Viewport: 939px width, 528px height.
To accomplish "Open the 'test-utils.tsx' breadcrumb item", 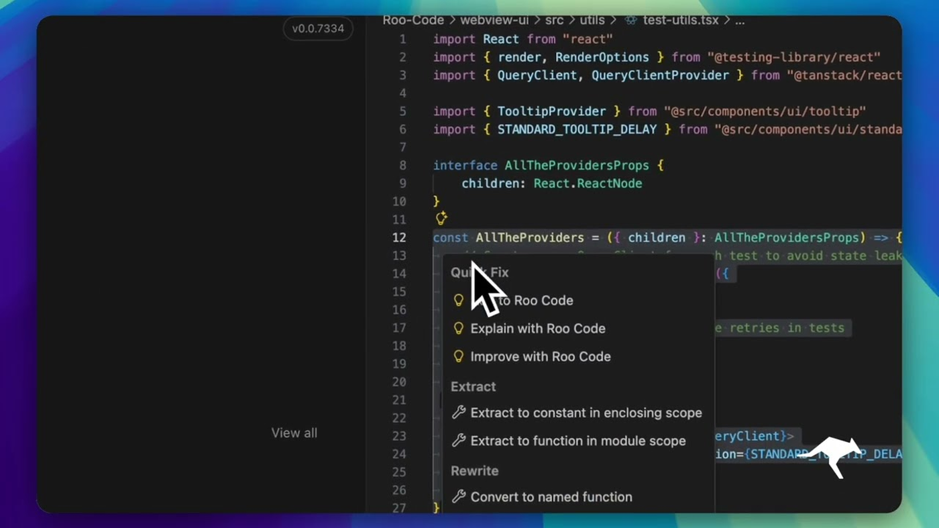I will tap(681, 21).
